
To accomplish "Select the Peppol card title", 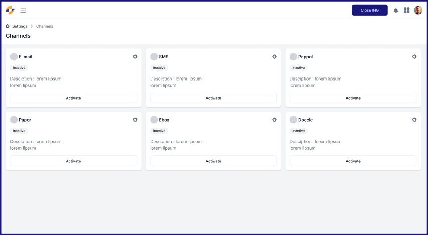I will [306, 57].
